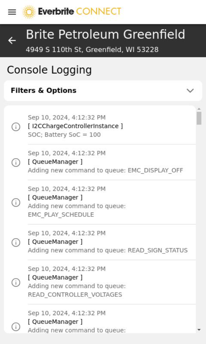Select the READ_SIGN_STATUS queue log message
Viewport: 206px width, 344px height.
coord(107,250)
